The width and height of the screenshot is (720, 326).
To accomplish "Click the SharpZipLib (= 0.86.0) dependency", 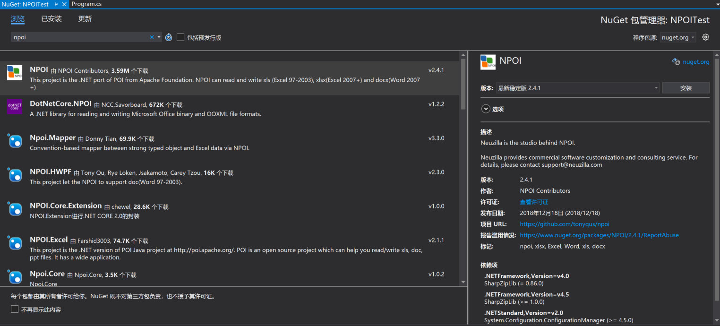I will pyautogui.click(x=514, y=283).
